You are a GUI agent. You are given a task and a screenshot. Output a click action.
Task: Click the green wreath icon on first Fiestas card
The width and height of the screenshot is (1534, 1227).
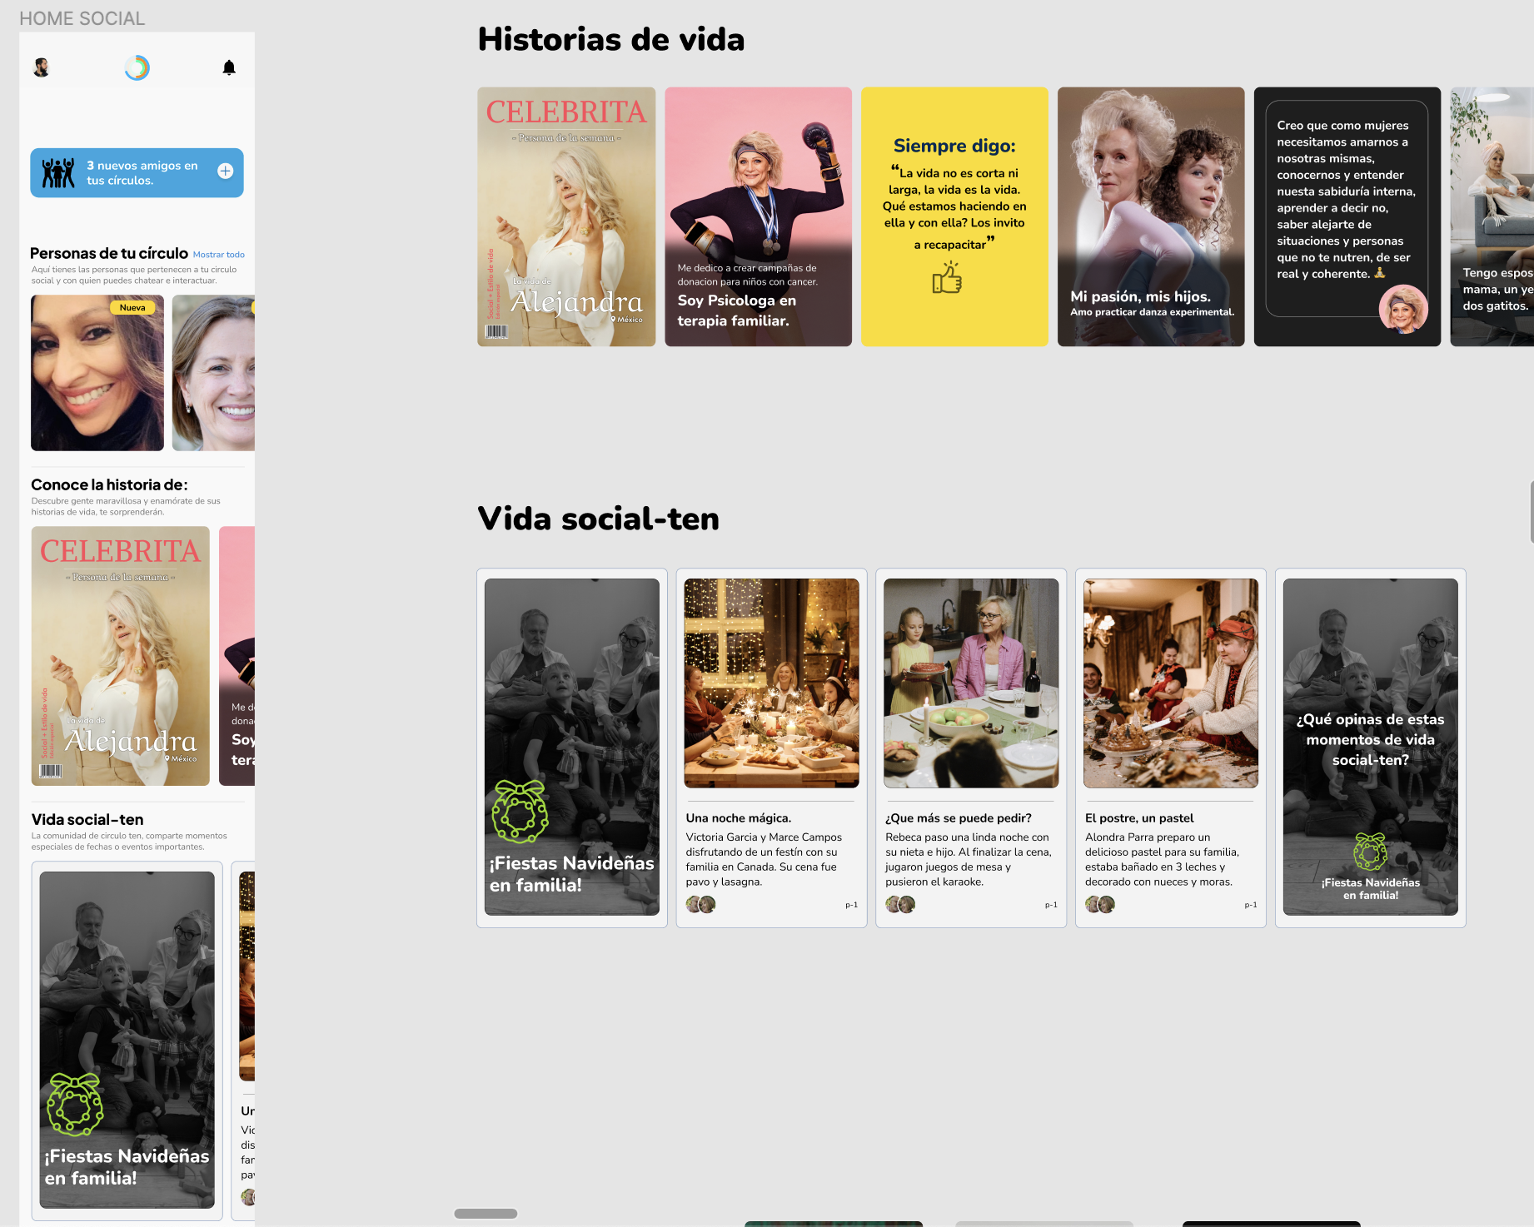[520, 812]
